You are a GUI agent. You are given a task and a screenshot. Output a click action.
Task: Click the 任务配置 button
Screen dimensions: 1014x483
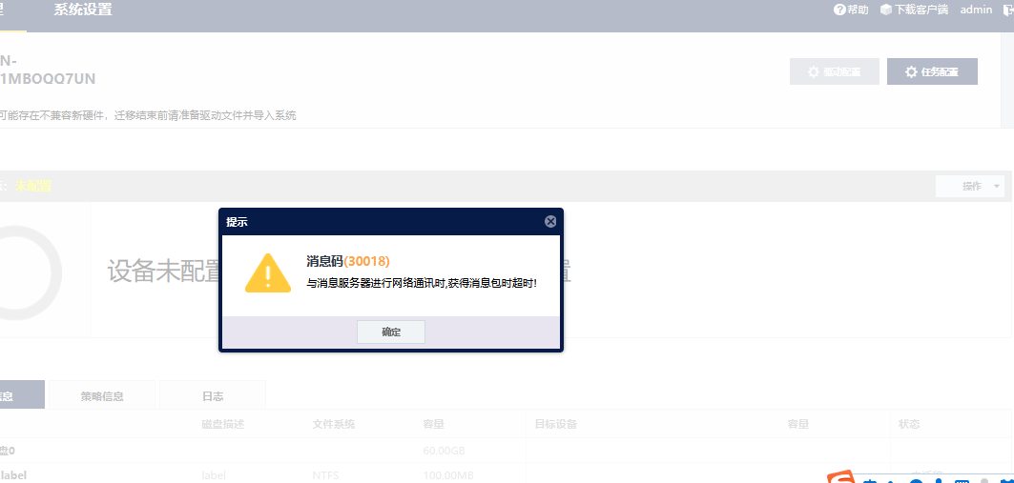pos(932,71)
